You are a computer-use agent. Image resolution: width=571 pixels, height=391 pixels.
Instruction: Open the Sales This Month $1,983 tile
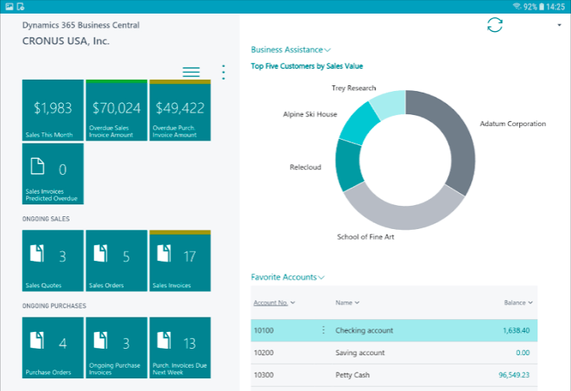[x=53, y=110]
